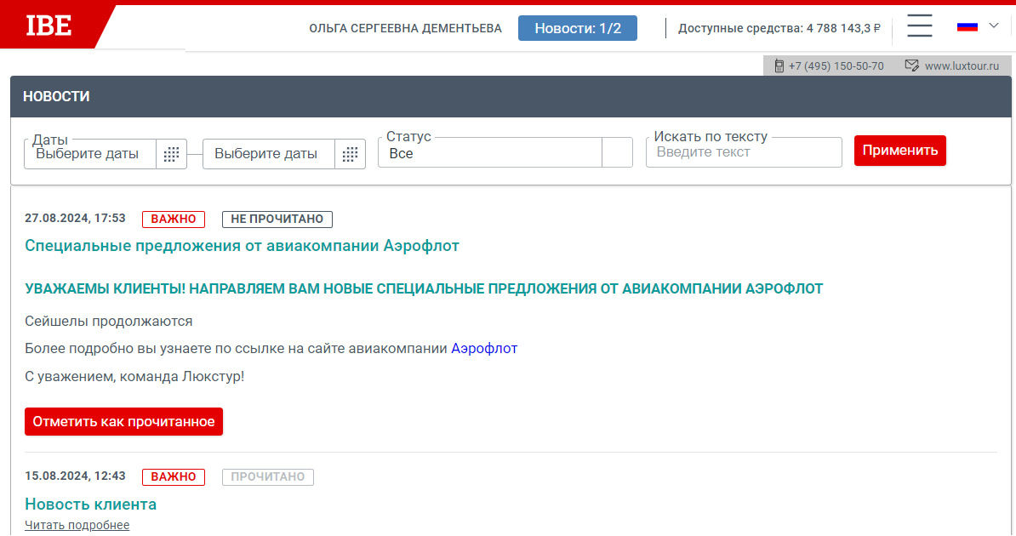The width and height of the screenshot is (1016, 536).
Task: Click the Новости: 1/2 button
Action: click(578, 28)
